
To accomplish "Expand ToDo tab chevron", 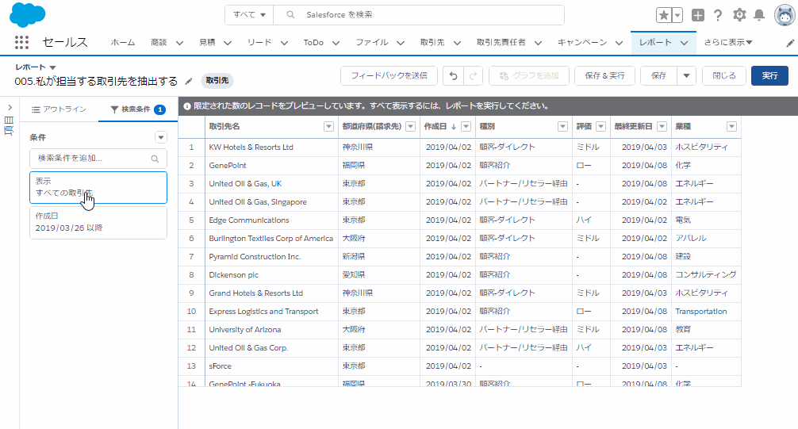I will tap(336, 44).
